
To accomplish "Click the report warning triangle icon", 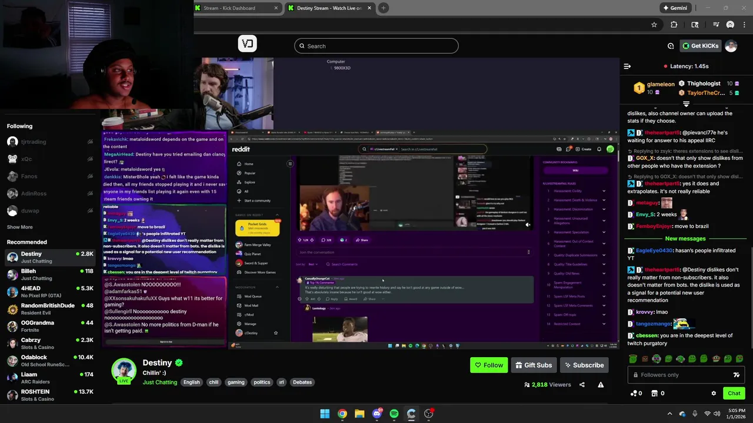I will click(601, 385).
